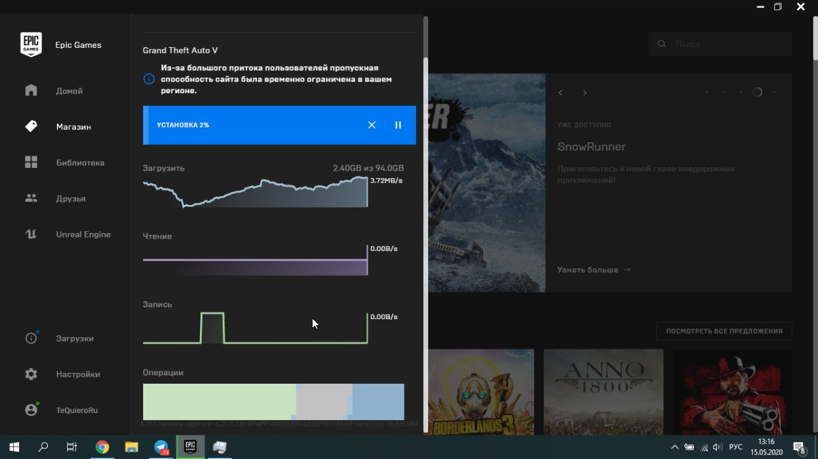The image size is (818, 459).
Task: Click the Загрузить download speed graph
Action: click(255, 192)
